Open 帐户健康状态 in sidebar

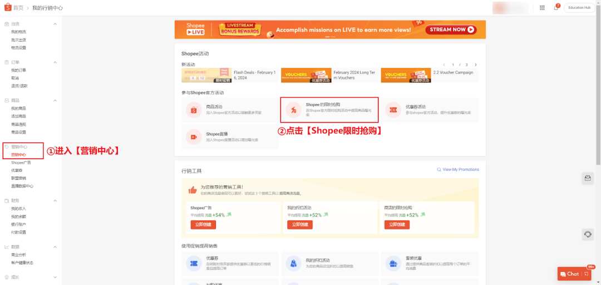22,263
